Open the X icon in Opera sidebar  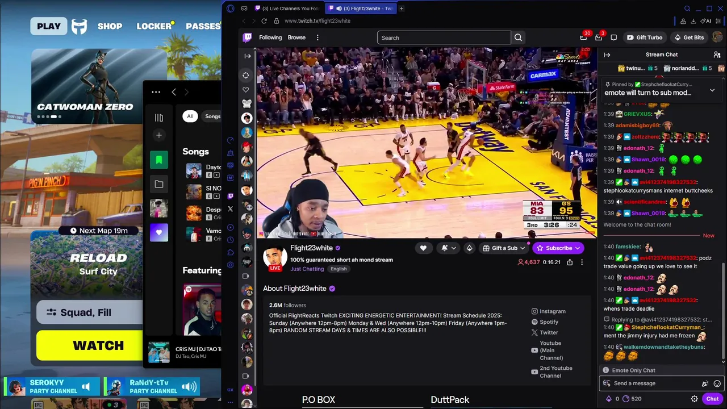coord(230,209)
